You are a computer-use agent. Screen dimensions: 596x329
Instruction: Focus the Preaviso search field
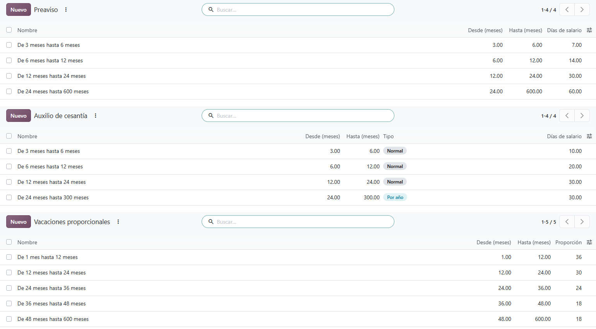pyautogui.click(x=298, y=10)
